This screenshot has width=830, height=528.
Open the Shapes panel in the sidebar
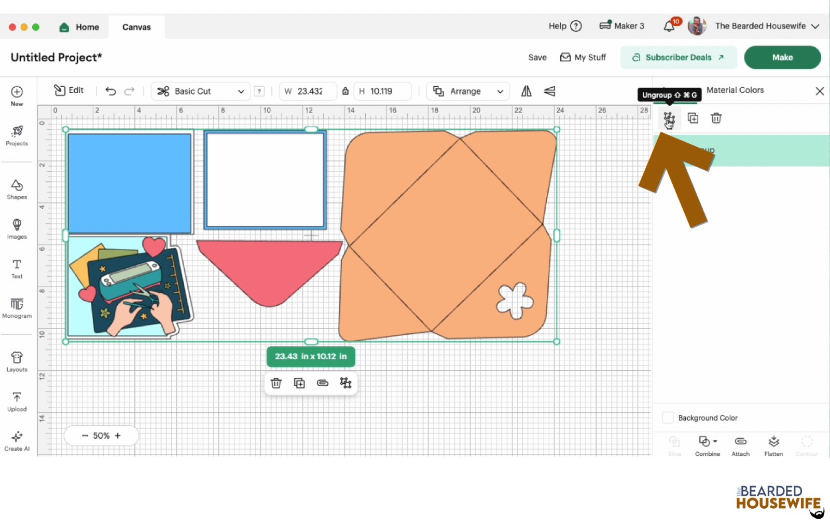17,188
